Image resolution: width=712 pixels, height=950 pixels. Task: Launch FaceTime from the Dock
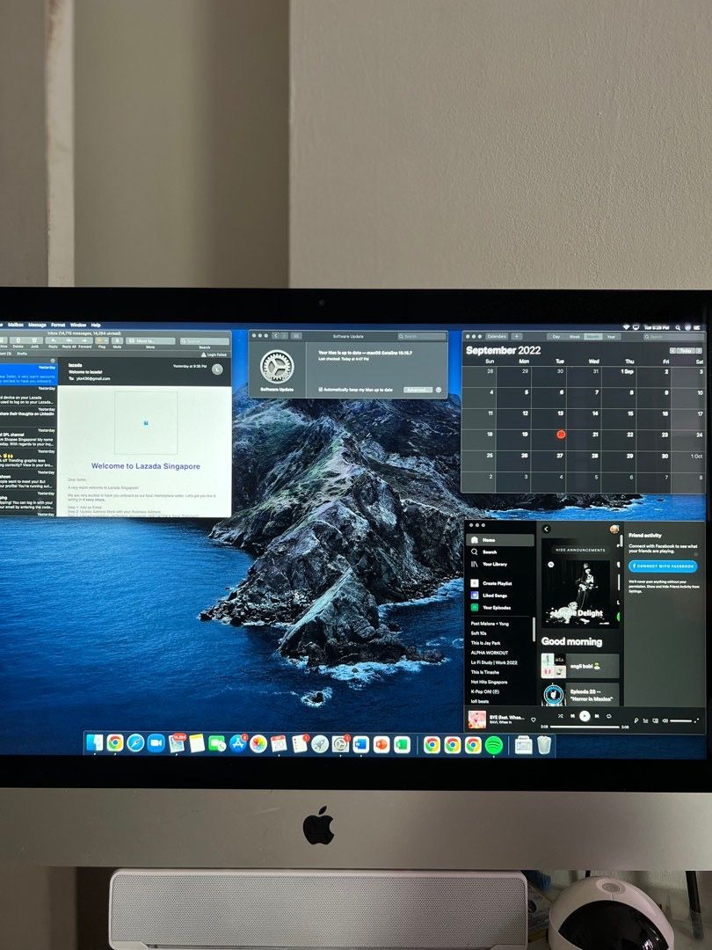217,742
